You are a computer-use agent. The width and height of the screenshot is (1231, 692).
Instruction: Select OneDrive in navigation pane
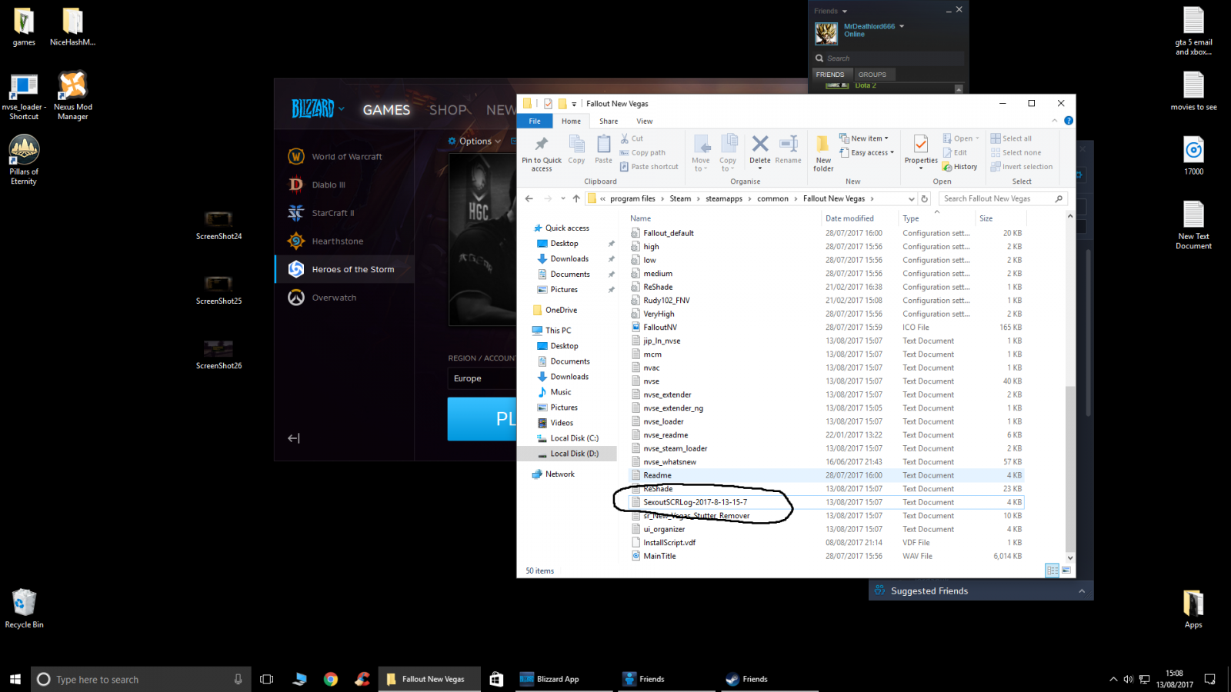pyautogui.click(x=561, y=310)
